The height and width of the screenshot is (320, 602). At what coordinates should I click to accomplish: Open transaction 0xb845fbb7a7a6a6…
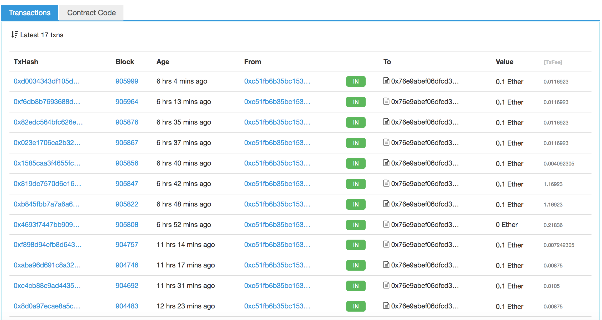[46, 204]
